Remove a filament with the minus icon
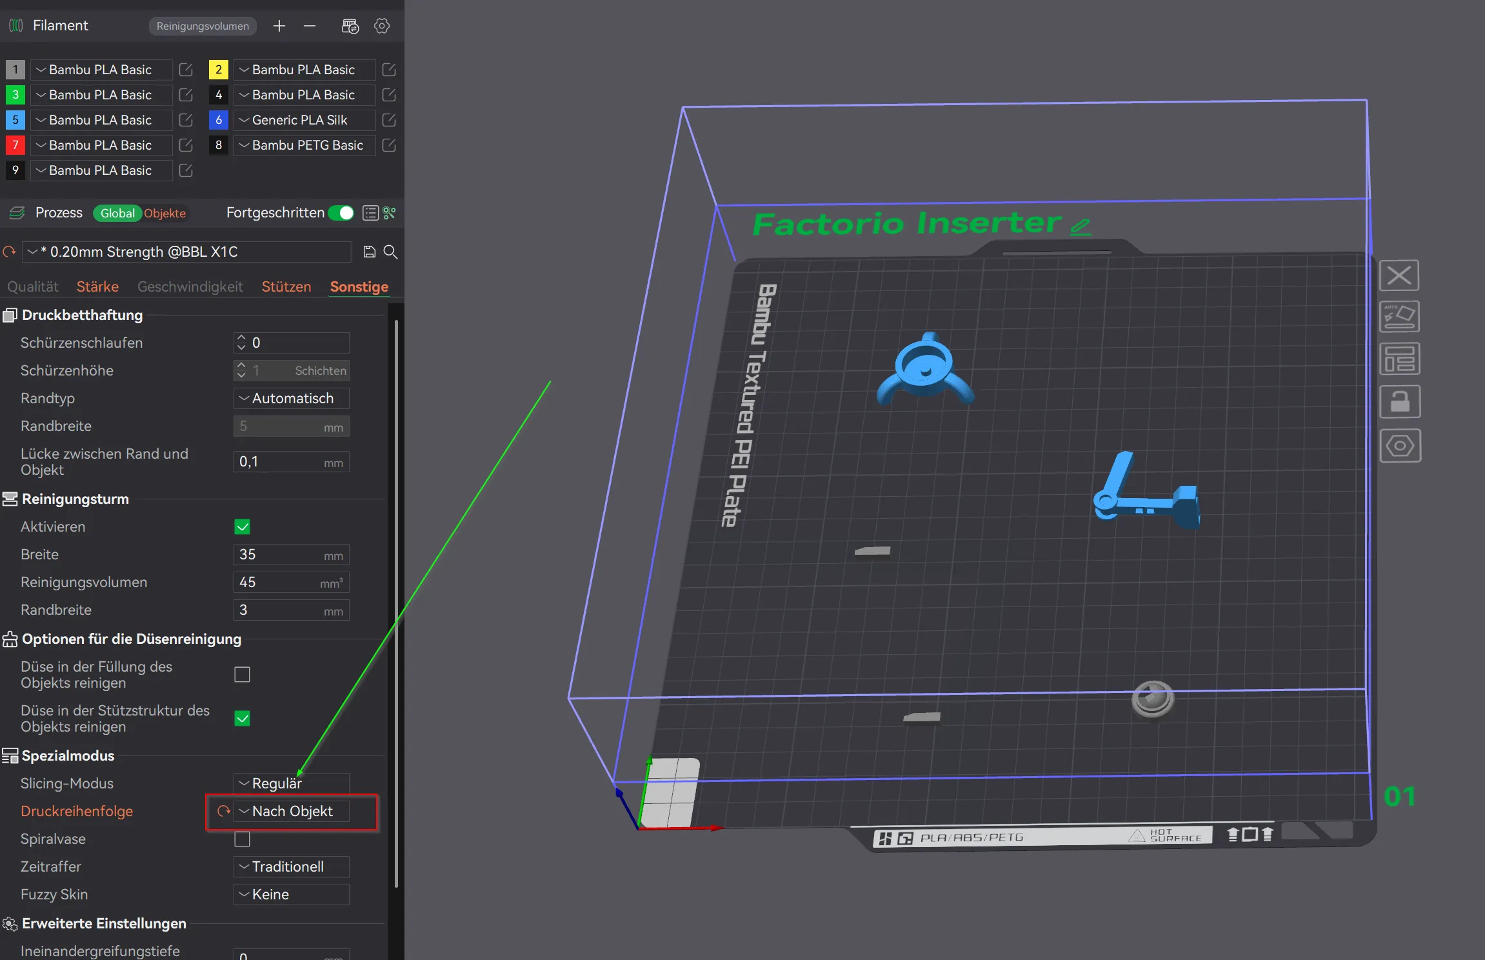Viewport: 1485px width, 960px height. [310, 26]
